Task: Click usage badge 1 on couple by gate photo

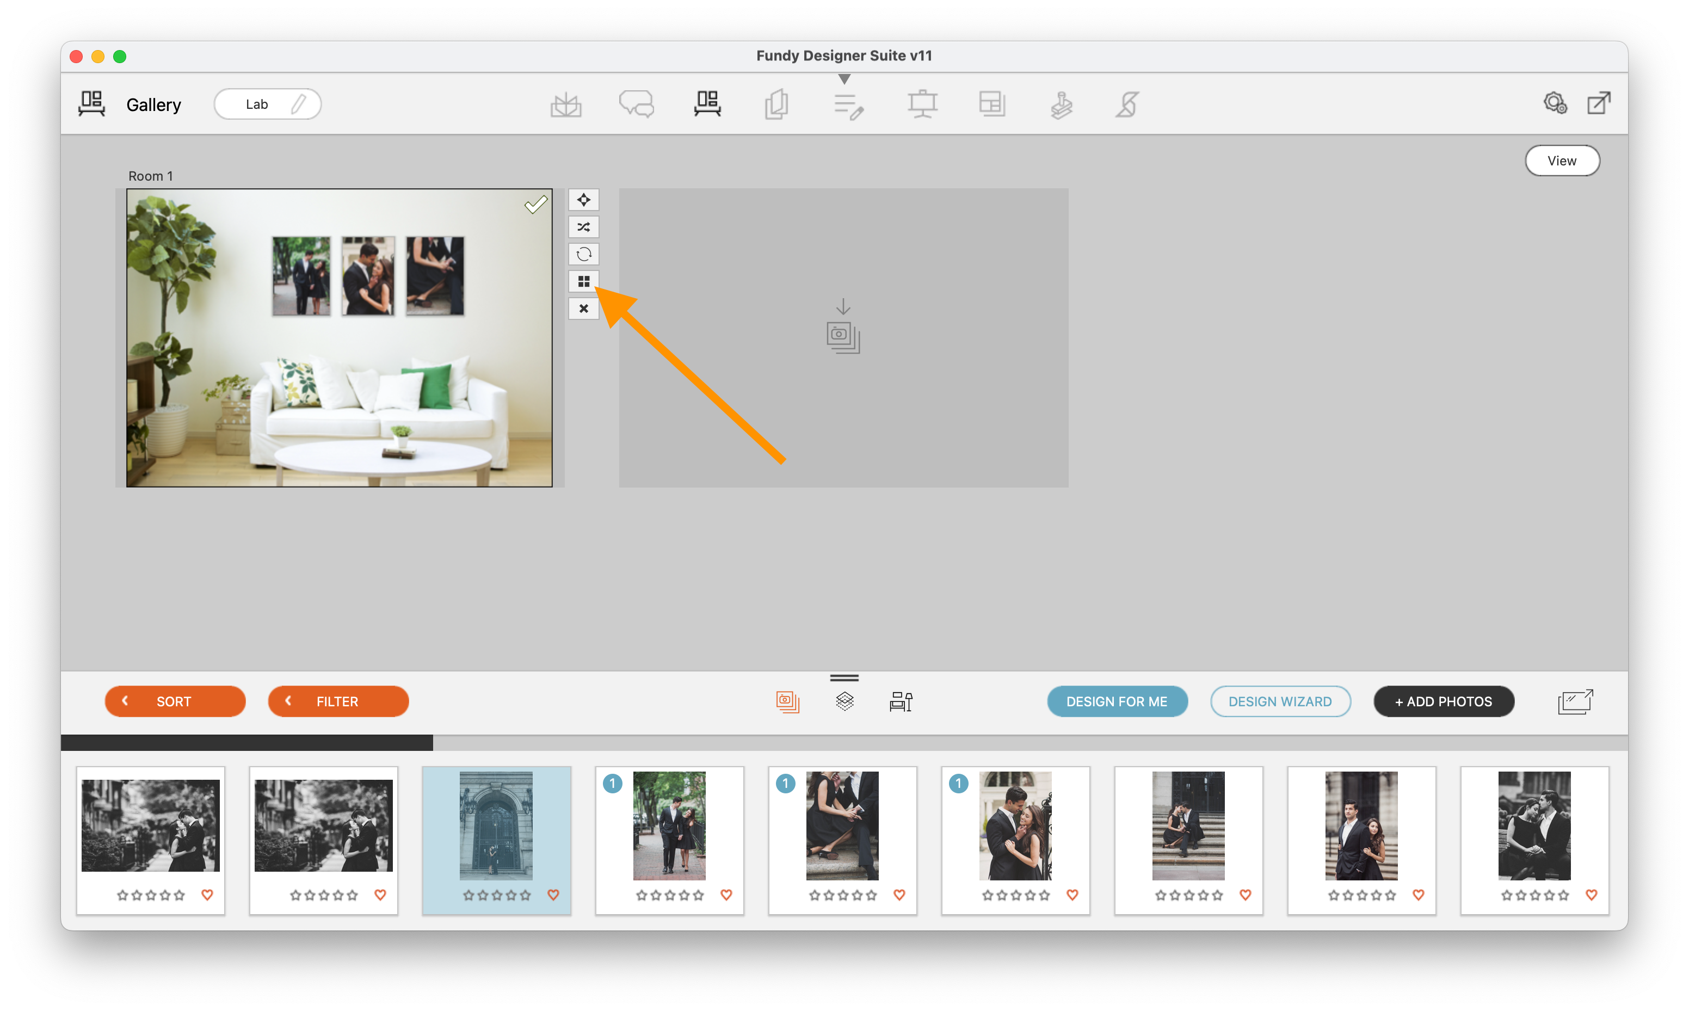Action: tap(959, 784)
